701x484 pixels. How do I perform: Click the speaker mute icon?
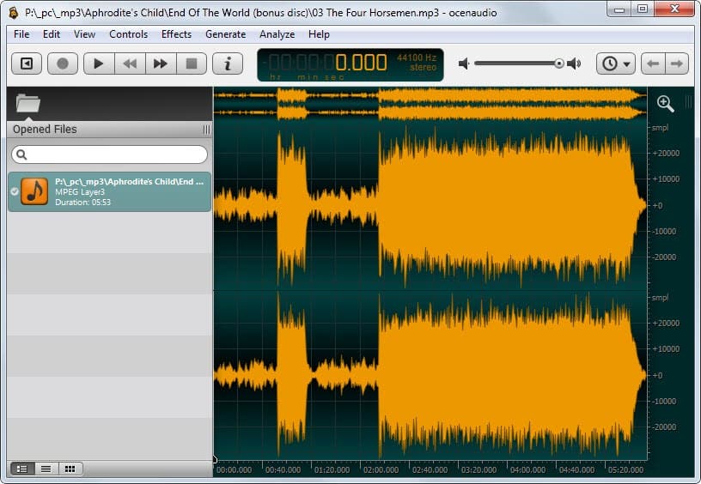(464, 64)
